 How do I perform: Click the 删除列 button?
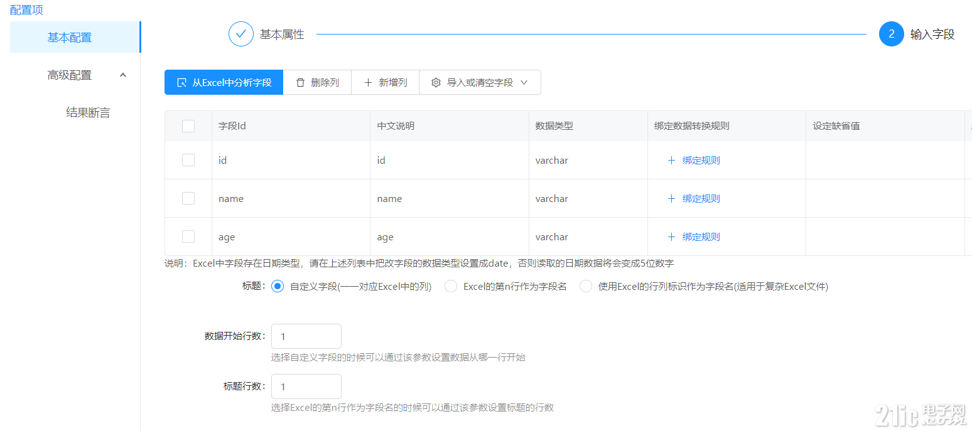(x=317, y=82)
